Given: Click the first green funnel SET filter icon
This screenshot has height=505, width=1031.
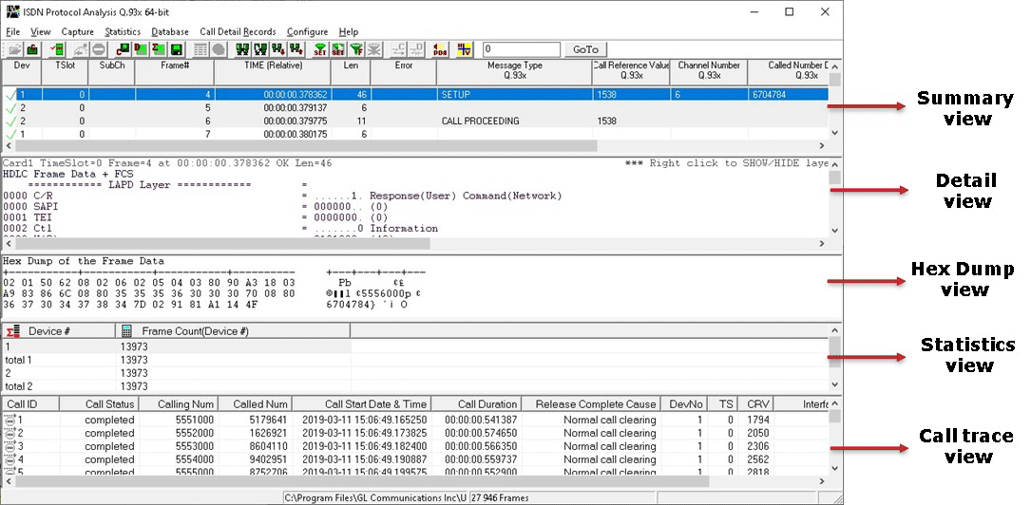Looking at the screenshot, I should [321, 50].
